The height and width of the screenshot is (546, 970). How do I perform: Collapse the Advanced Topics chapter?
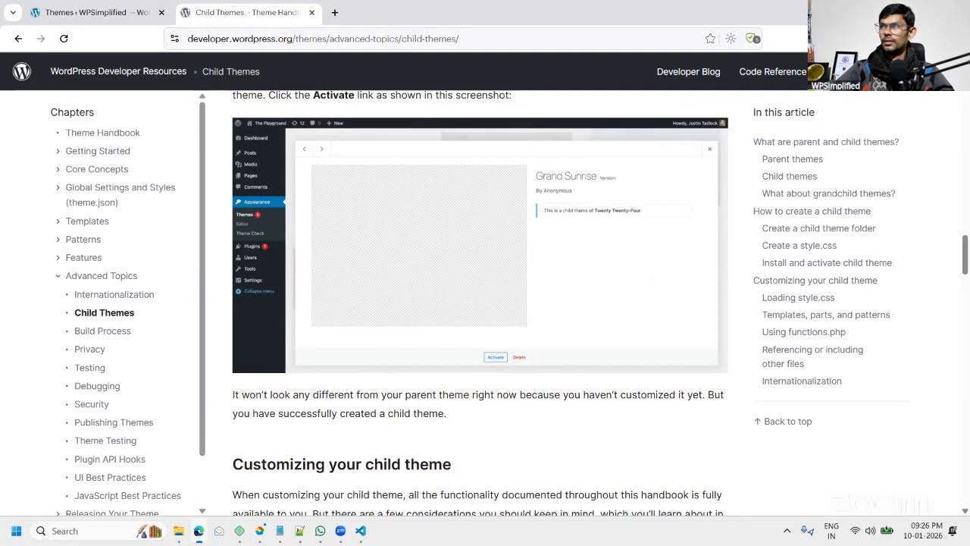point(58,276)
